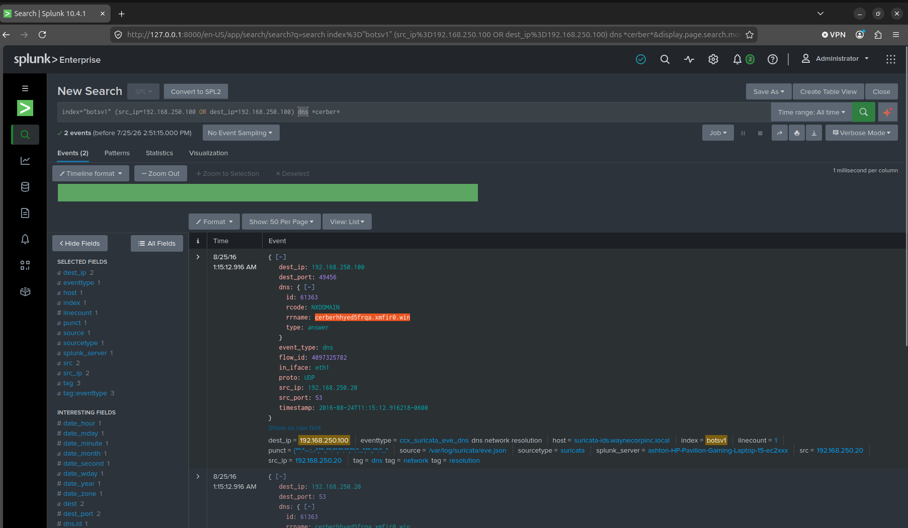Click Hide Fields button

click(79, 243)
